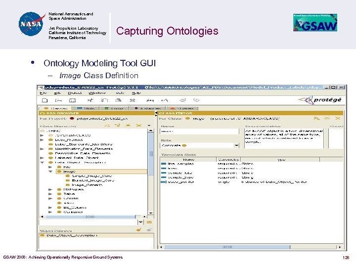This screenshot has height=267, width=356.
Task: Click the class hierarchy horizontal scrollbar
Action: tap(93, 217)
